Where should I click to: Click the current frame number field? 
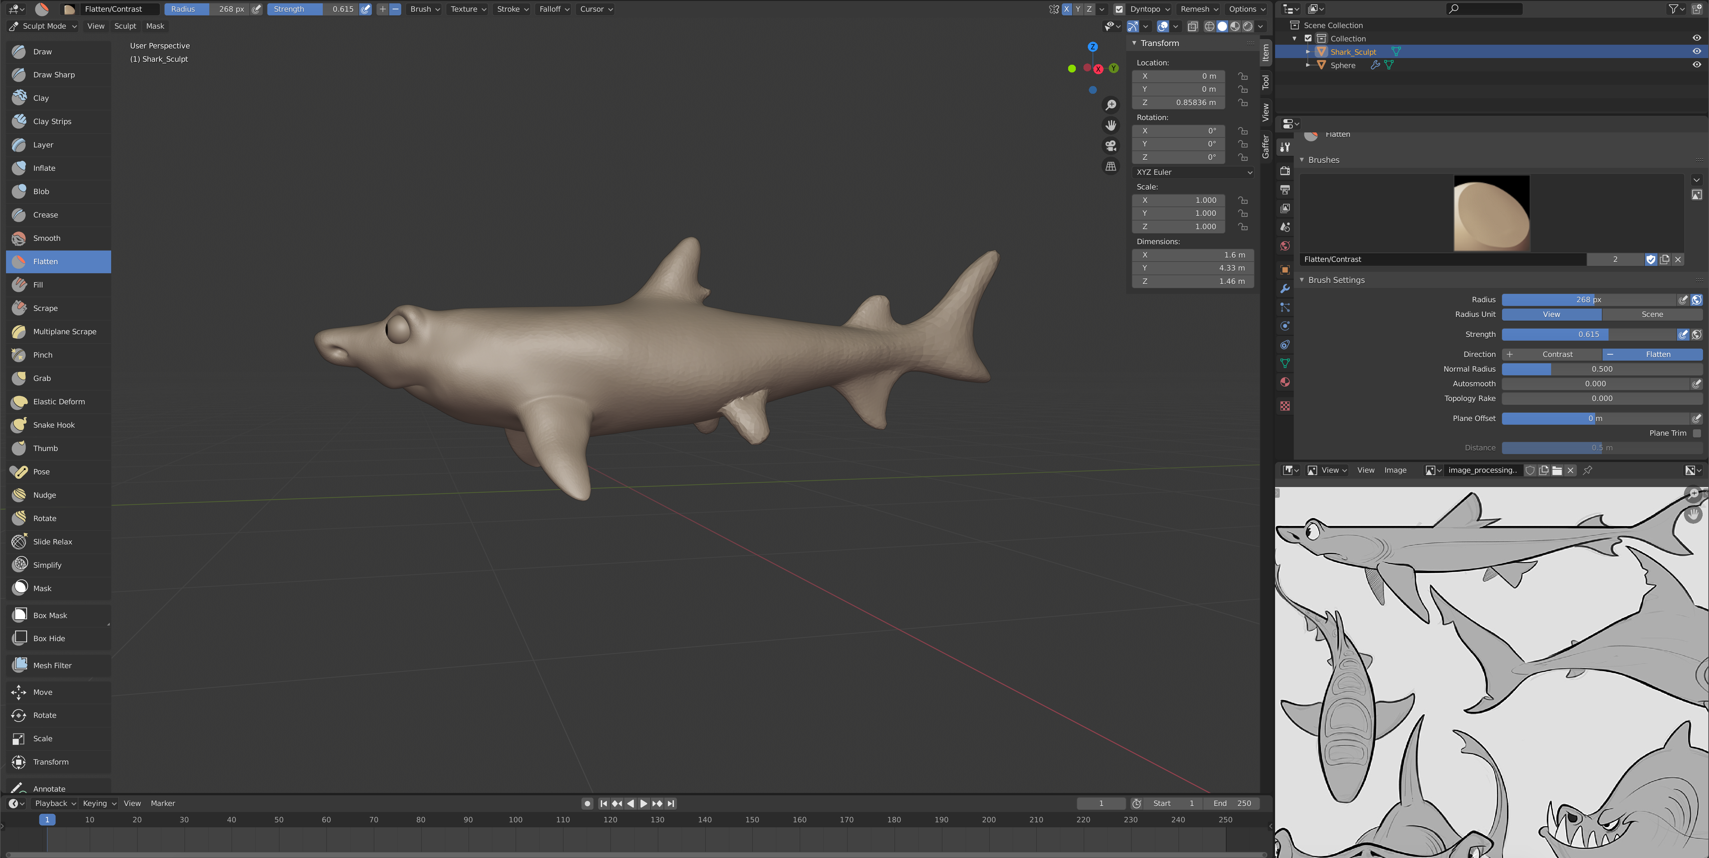pos(1101,804)
